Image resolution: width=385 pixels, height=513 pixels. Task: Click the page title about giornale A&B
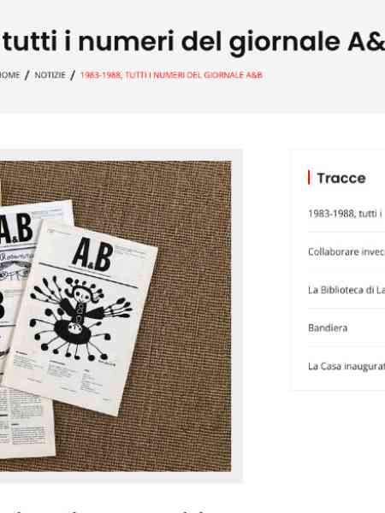pyautogui.click(x=193, y=42)
